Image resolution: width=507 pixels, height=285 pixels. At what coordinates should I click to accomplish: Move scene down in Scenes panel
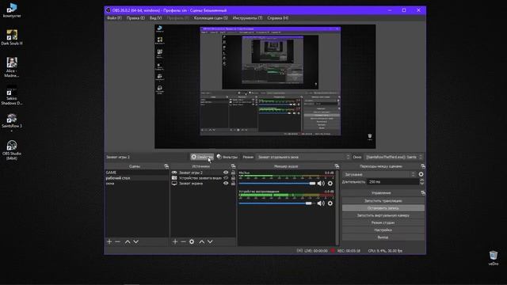[136, 241]
